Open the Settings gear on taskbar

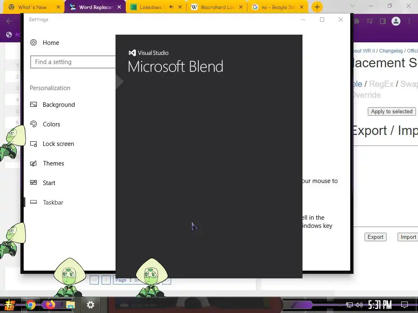click(x=90, y=305)
